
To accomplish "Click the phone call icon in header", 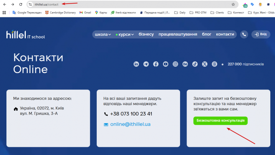I will pyautogui.click(x=244, y=35).
